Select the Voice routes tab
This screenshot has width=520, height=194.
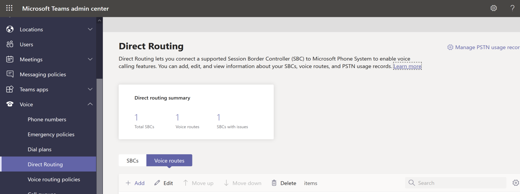[x=169, y=160]
